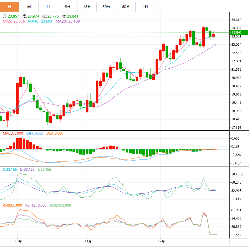Click the MA5 indicator label
250x249 pixels.
(14, 21)
